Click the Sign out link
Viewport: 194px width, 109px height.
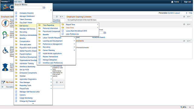coord(187,2)
